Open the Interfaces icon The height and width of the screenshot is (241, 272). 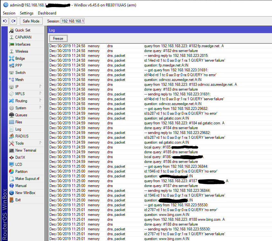point(12,44)
